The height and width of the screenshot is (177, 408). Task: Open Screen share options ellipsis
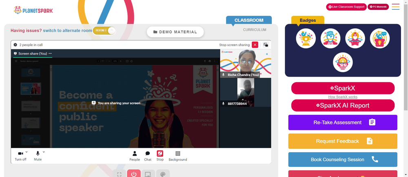50,53
